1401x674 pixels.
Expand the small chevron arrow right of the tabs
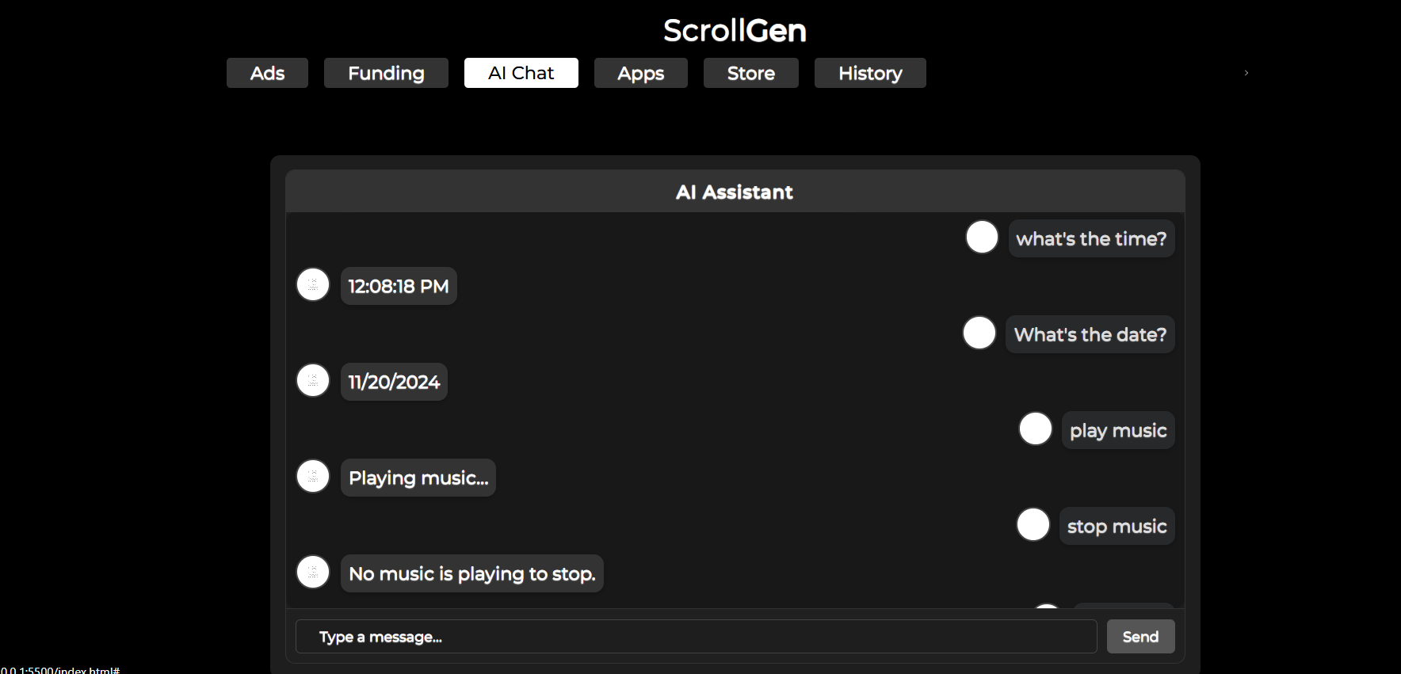tap(1246, 73)
